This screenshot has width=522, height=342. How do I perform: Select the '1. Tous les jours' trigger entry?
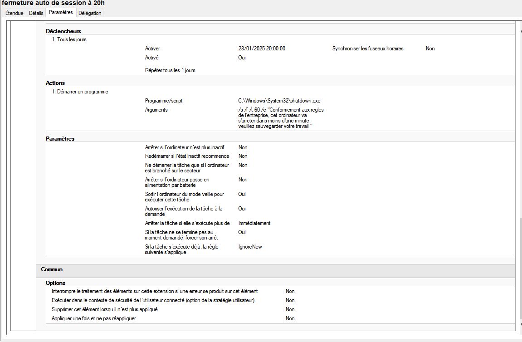tap(69, 39)
